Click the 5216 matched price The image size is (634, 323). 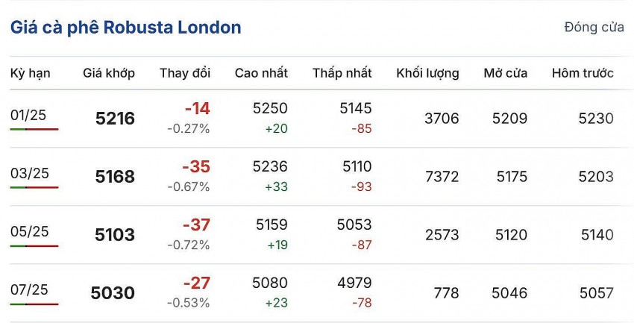tap(115, 119)
